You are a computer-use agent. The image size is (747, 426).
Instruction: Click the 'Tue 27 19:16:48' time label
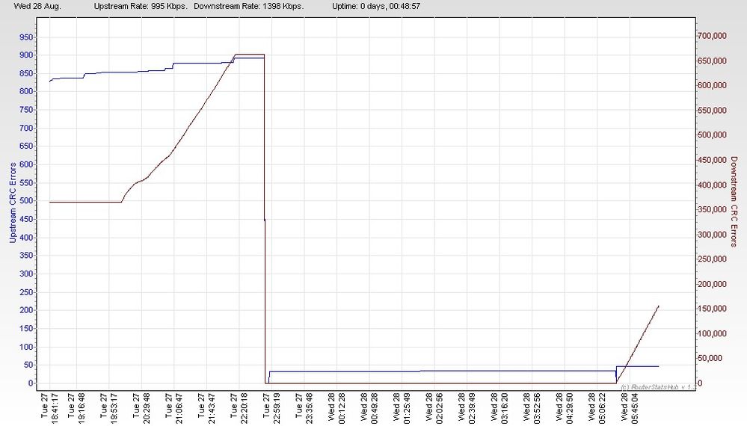pos(76,408)
